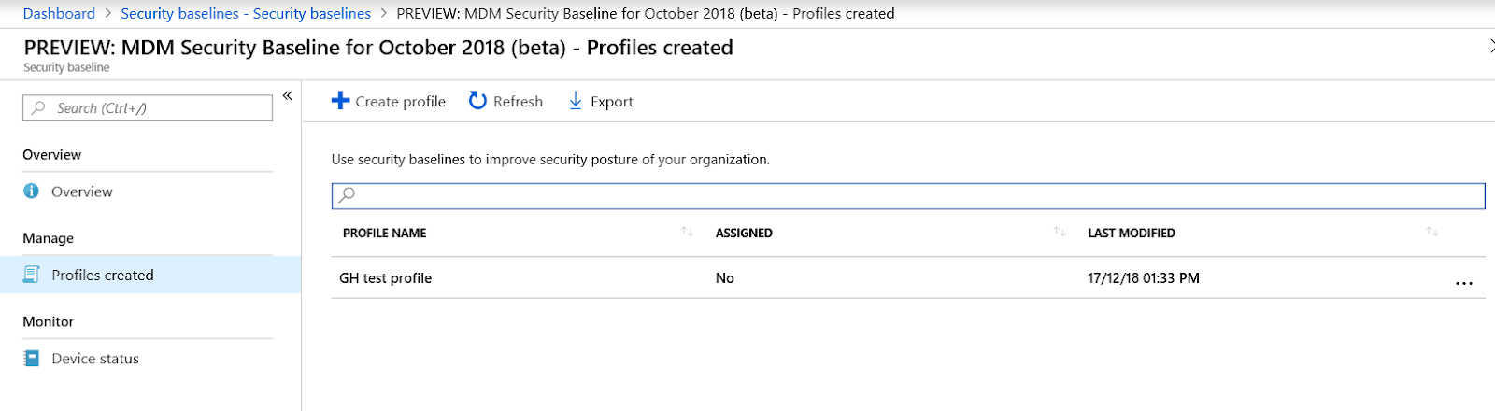Click the Create profile plus icon
Screen dimensions: 1495x411
(340, 101)
